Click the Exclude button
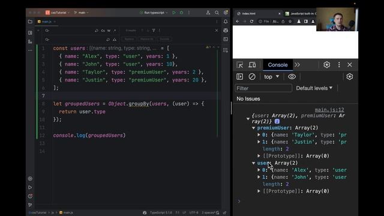The image size is (384, 216). pos(164,39)
